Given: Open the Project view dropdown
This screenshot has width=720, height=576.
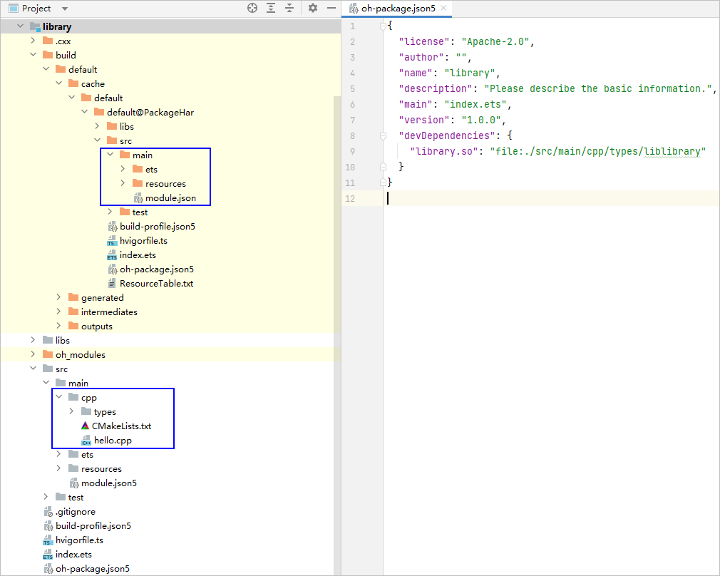Looking at the screenshot, I should pyautogui.click(x=65, y=9).
